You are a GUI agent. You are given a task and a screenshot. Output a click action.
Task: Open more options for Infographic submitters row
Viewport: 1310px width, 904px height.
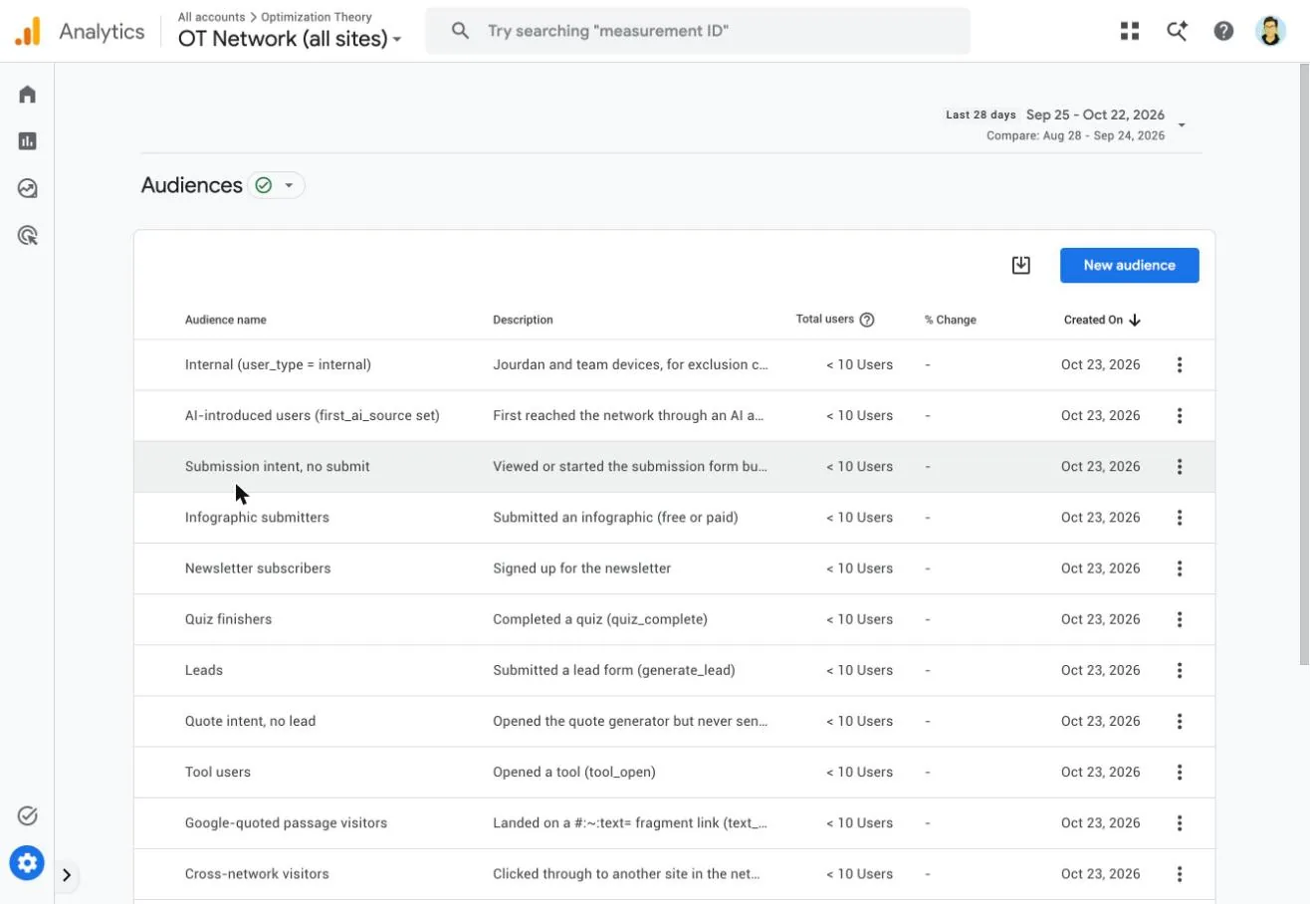[x=1180, y=518]
